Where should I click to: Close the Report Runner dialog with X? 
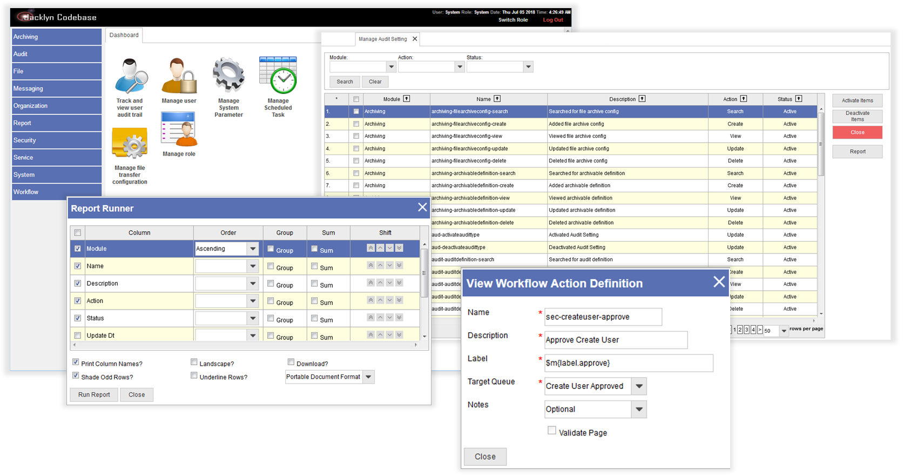pos(422,207)
